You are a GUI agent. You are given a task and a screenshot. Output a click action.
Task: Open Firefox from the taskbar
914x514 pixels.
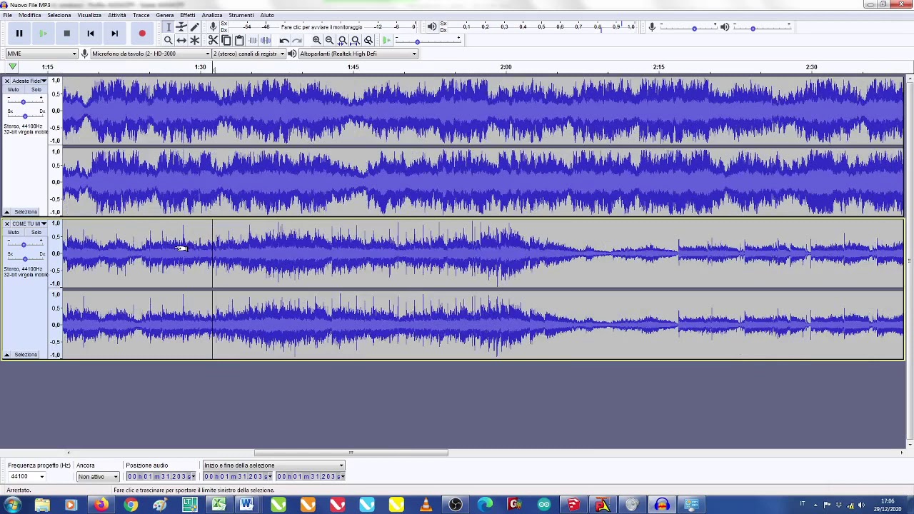coord(101,505)
